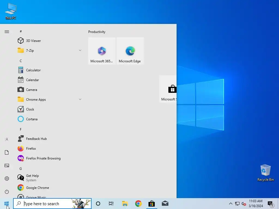The width and height of the screenshot is (279, 209).
Task: Launch Calculator from the app list
Action: pyautogui.click(x=50, y=70)
